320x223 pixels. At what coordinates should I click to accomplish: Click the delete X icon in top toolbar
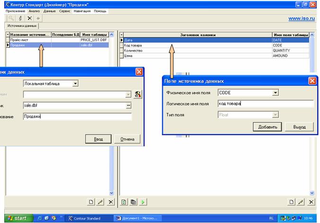tap(29, 18)
